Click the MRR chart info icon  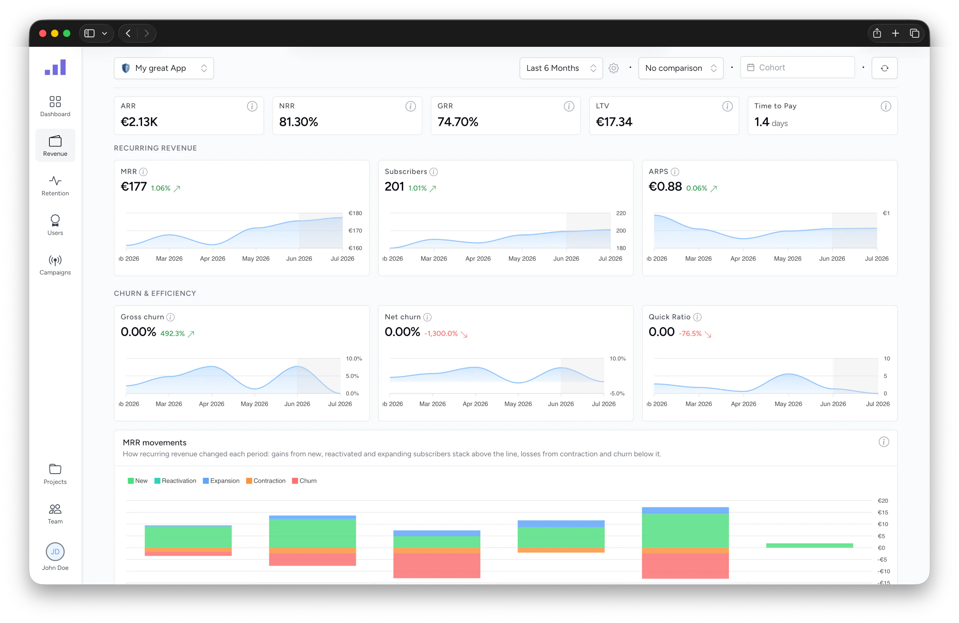tap(143, 172)
